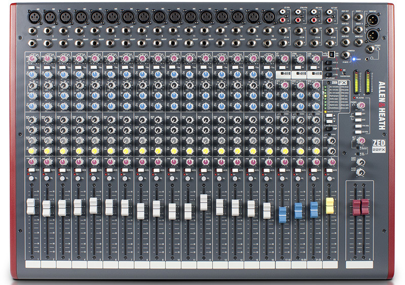Click the pink PHONES level knob
The image size is (405, 285).
[x=361, y=105]
